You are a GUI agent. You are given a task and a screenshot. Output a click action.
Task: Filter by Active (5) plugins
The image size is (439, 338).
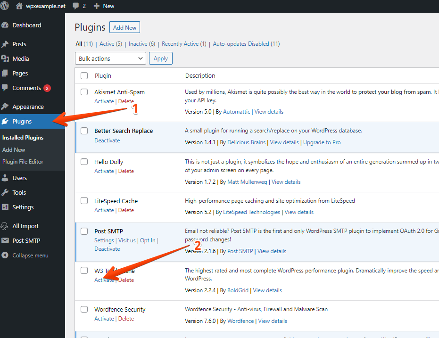(111, 44)
